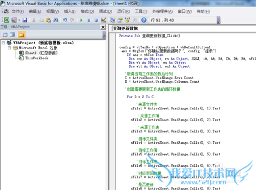The height and width of the screenshot is (190, 256).
Task: Open the Properties Window icon
Action: click(120, 20)
